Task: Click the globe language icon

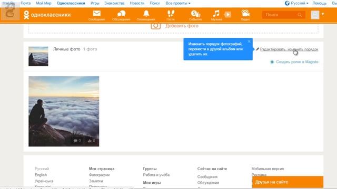Action: [287, 3]
